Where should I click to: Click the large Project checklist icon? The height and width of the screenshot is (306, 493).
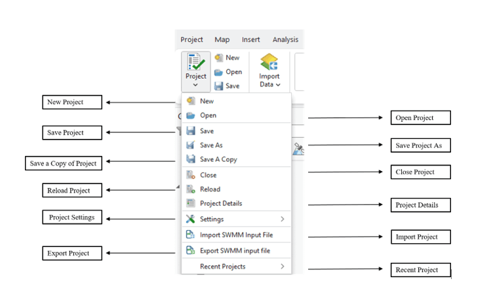point(195,62)
